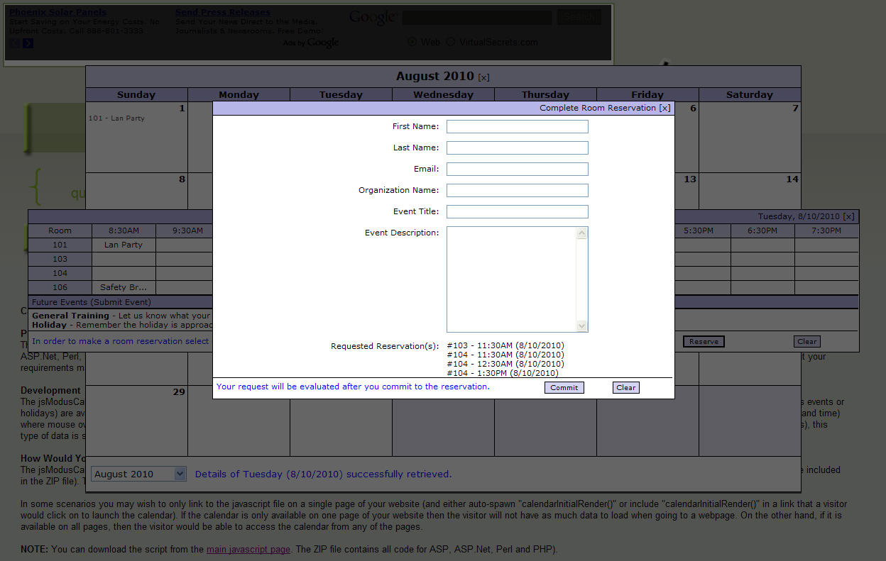Click the First Name input field
The width and height of the screenshot is (886, 561).
click(518, 126)
